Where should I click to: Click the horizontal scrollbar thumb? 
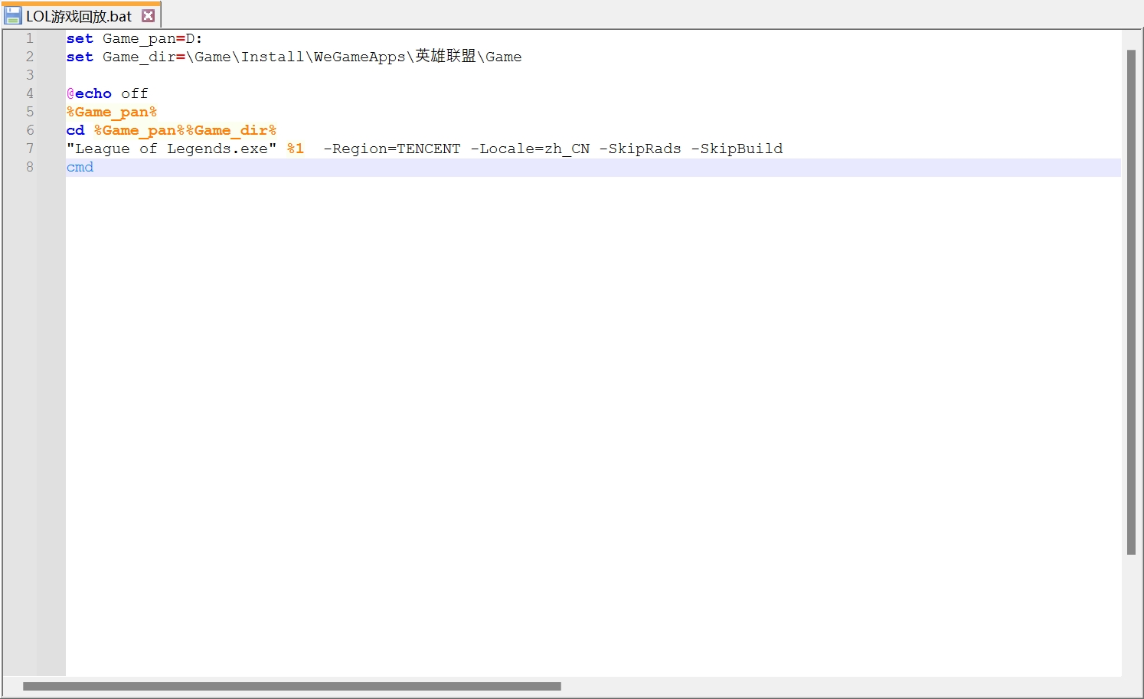[x=292, y=687]
